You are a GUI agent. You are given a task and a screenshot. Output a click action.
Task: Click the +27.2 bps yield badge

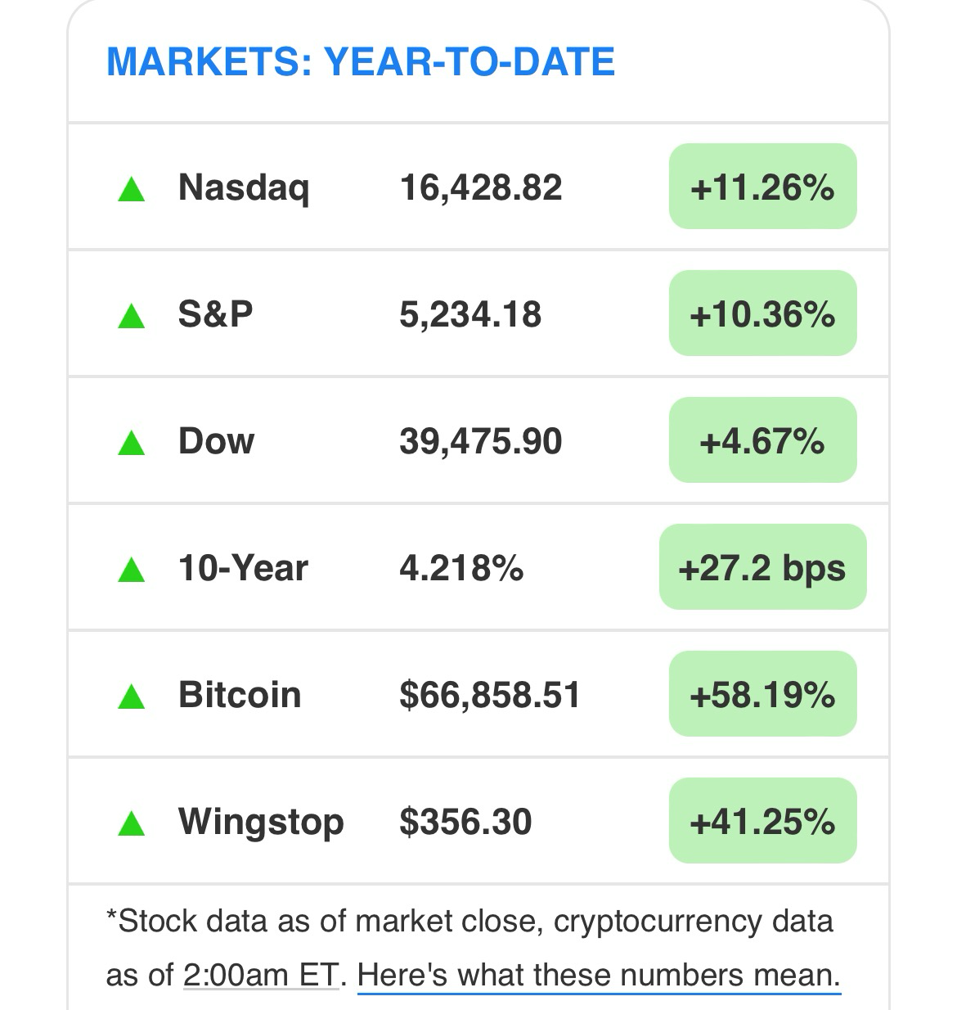point(762,567)
